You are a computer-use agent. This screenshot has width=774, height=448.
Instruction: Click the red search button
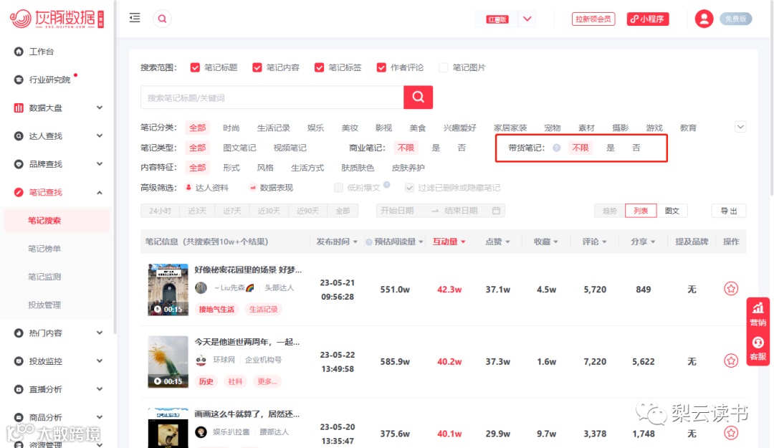coord(418,97)
